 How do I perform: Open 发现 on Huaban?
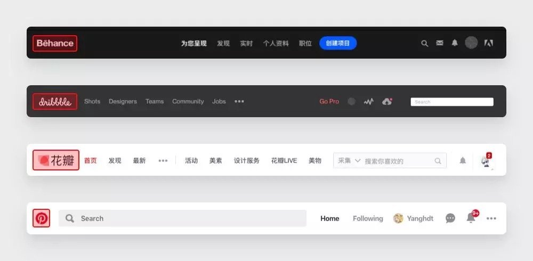tap(115, 160)
